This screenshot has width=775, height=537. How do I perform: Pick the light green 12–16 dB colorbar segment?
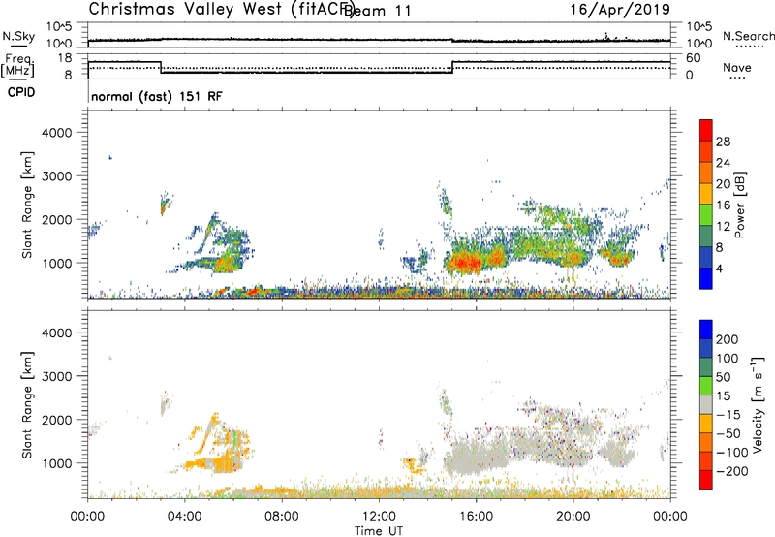tap(706, 215)
